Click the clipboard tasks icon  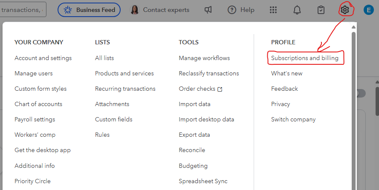321,10
